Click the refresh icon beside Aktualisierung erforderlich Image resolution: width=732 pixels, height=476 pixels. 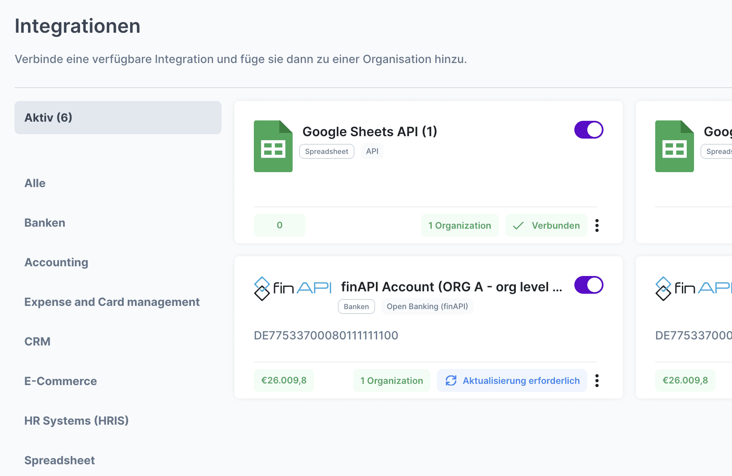(x=451, y=381)
